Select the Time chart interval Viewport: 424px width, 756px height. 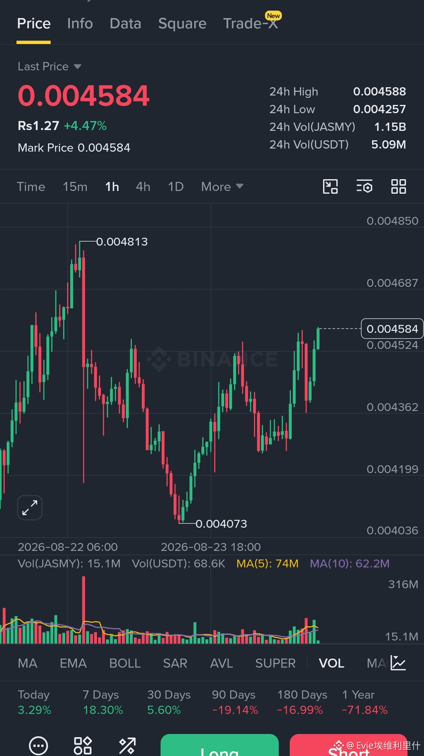31,187
